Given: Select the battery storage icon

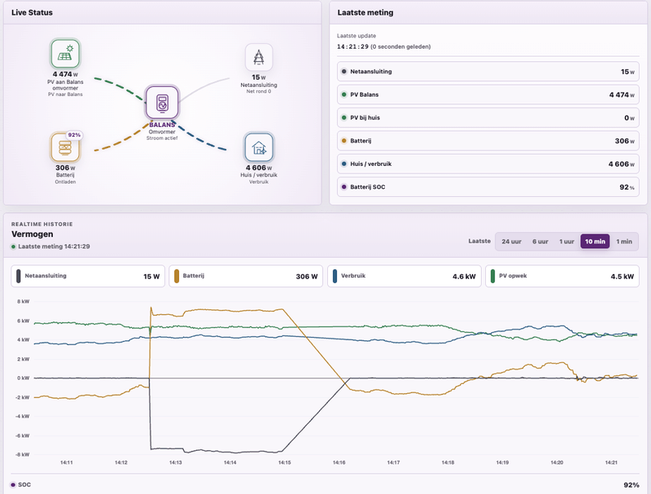Looking at the screenshot, I should click(x=65, y=147).
